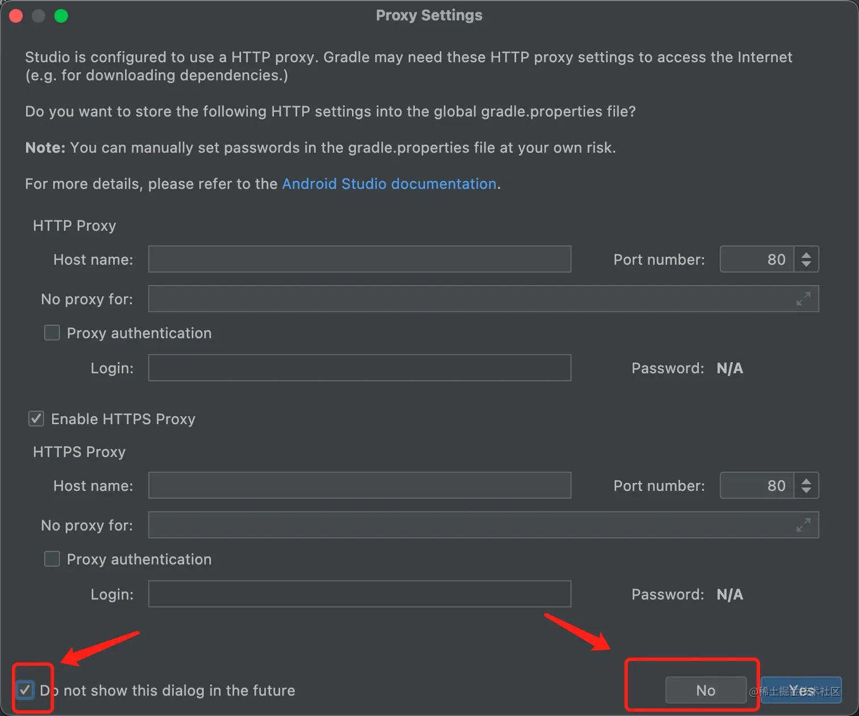Open the Android Studio documentation link

[389, 184]
